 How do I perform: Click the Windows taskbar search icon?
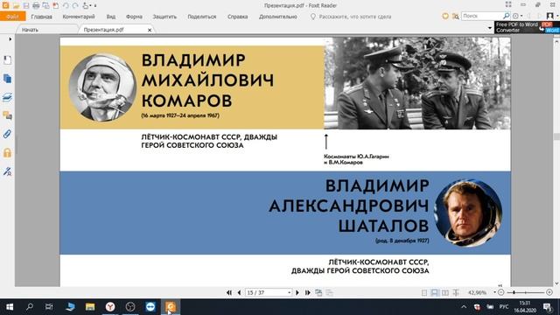click(30, 307)
